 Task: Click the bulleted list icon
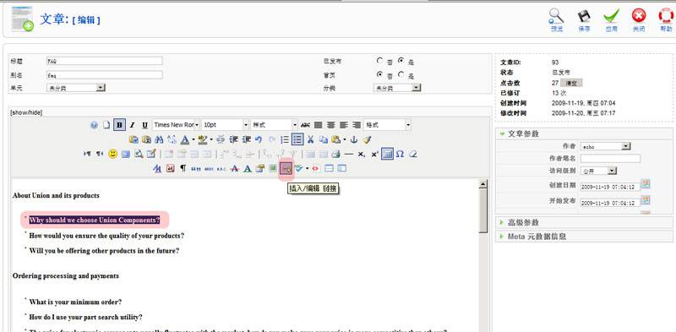(x=297, y=139)
